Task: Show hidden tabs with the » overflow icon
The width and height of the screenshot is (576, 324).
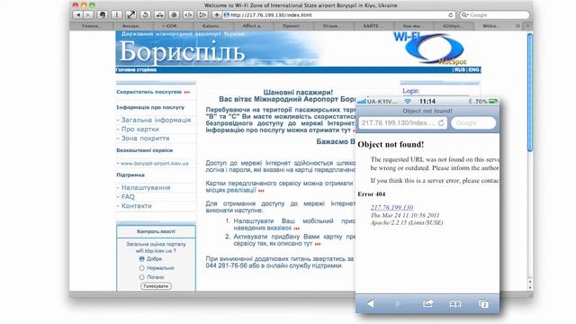Action: pos(517,26)
